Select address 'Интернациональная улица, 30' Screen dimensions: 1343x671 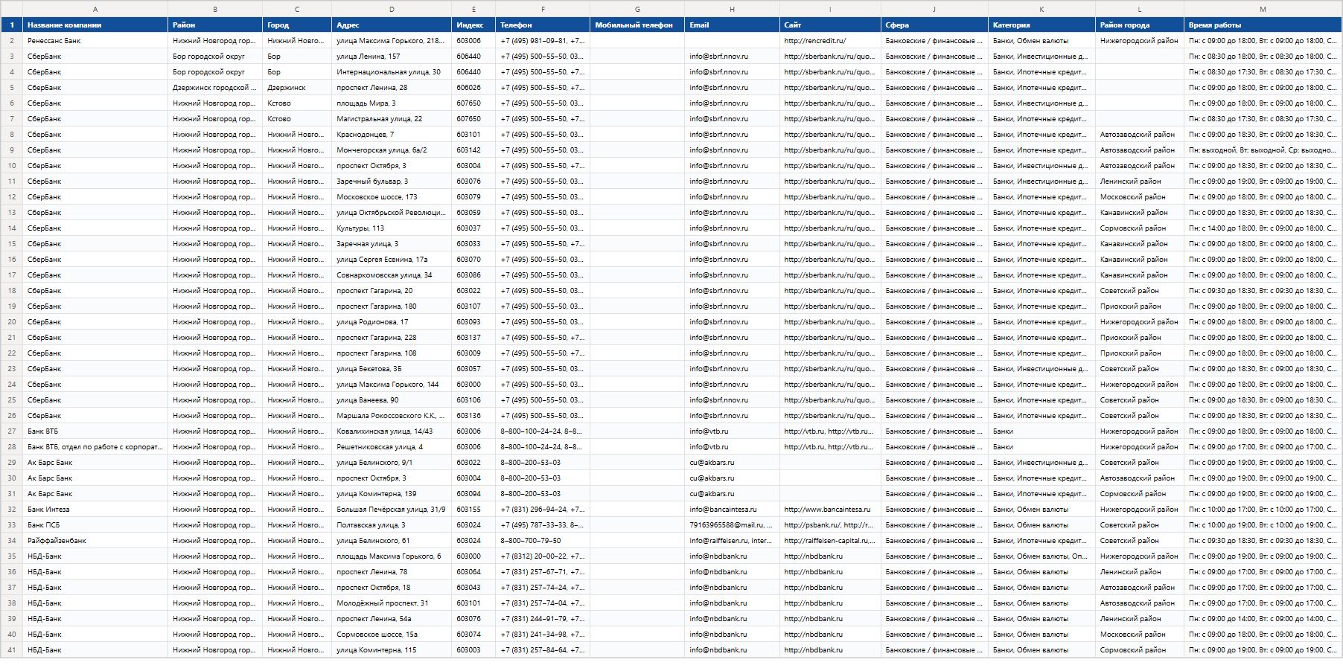coord(392,72)
